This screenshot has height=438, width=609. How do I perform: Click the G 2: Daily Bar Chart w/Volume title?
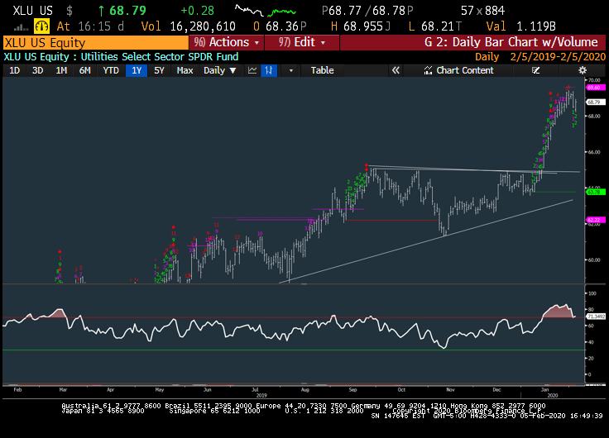click(511, 42)
